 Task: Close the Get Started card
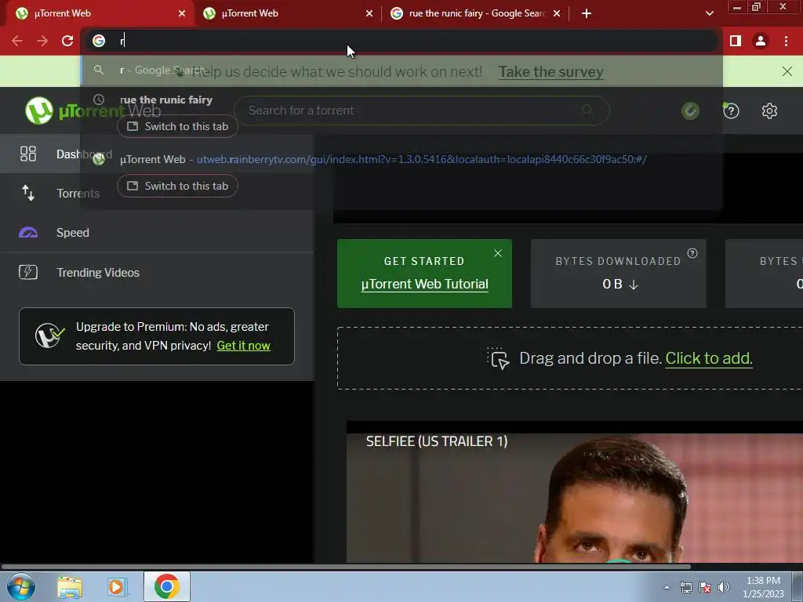[498, 253]
